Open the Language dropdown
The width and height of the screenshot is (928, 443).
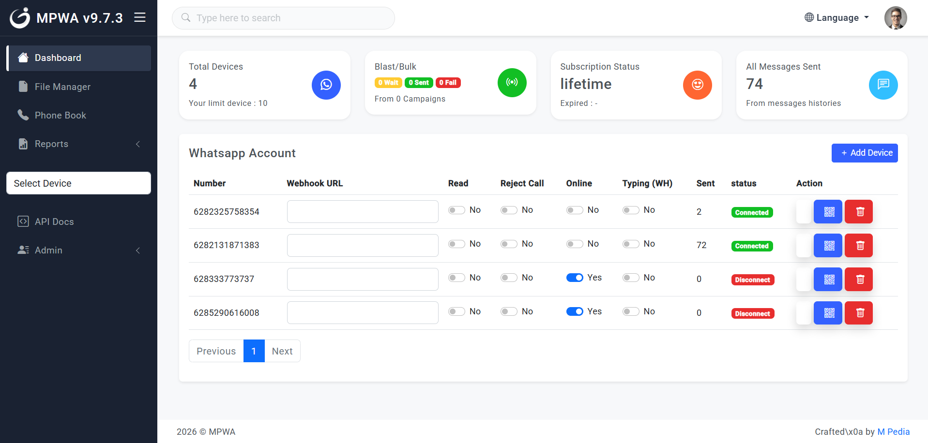tap(837, 18)
